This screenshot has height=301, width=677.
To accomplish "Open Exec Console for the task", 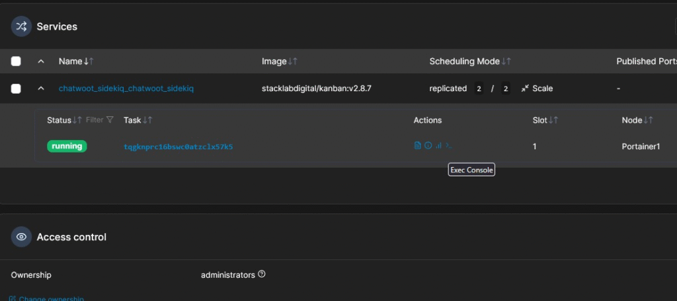I will [449, 145].
